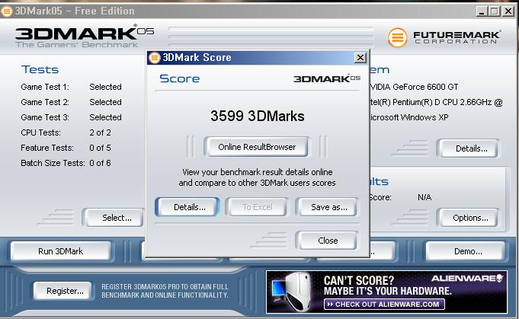Click the CHECK OUT ALIENWARE.COM link
This screenshot has width=519, height=319.
click(384, 304)
